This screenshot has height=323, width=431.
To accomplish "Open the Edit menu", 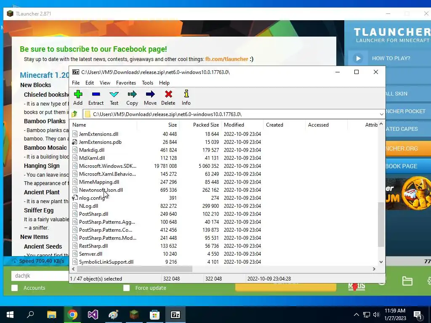I will coord(90,83).
